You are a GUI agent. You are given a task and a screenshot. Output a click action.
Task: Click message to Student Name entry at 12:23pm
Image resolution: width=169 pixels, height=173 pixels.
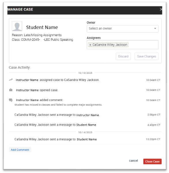point(56,139)
